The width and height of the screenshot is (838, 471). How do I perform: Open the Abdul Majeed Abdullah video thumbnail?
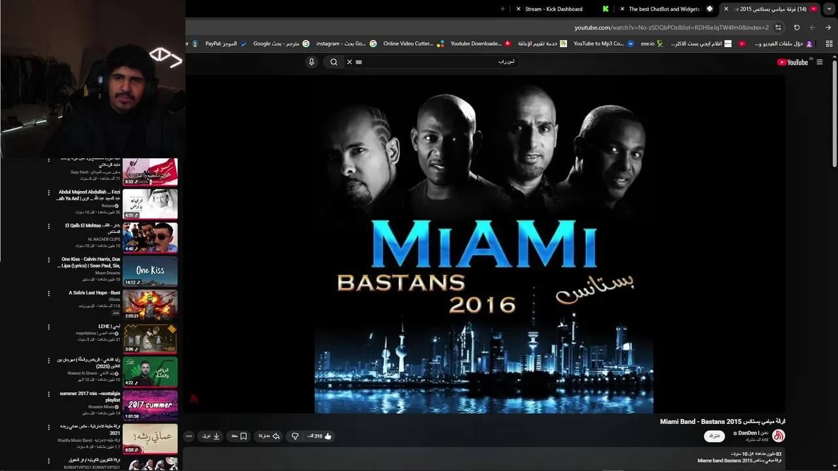[150, 204]
